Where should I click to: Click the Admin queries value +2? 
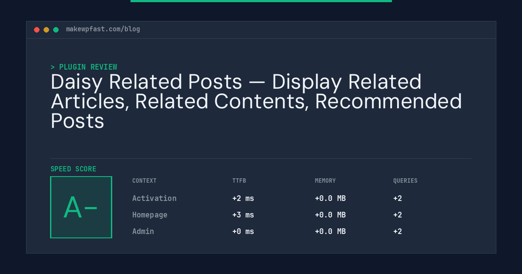click(398, 231)
